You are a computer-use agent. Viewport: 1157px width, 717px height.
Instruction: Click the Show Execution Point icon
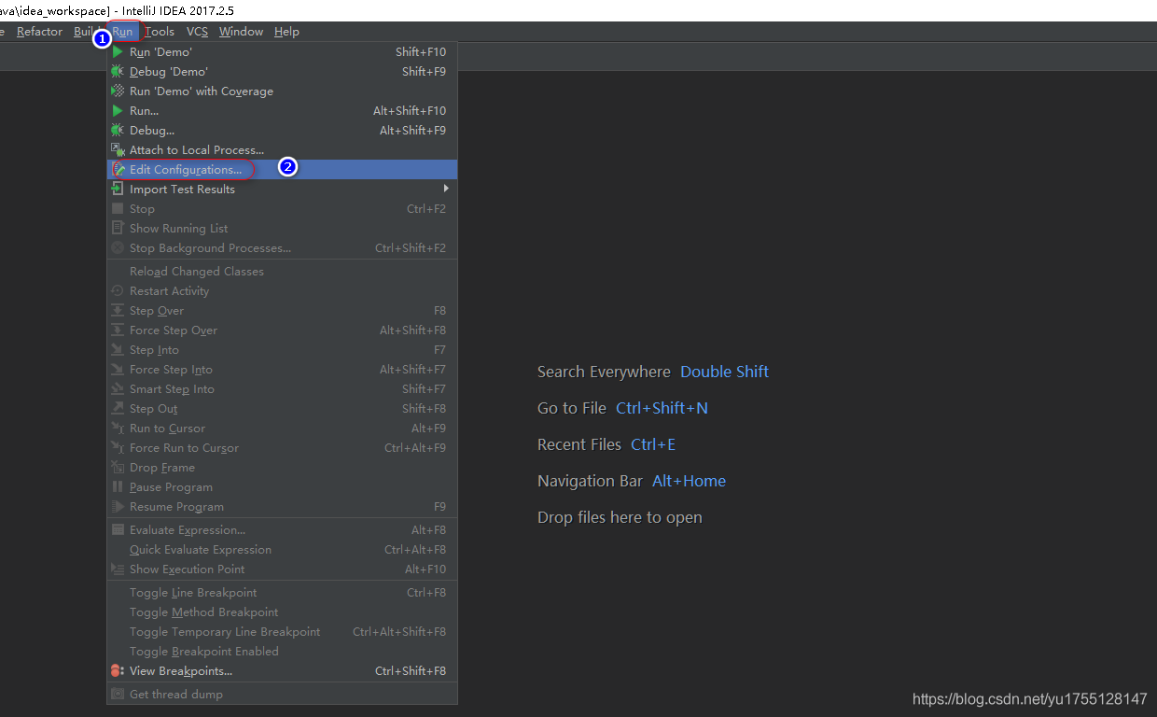pos(118,569)
